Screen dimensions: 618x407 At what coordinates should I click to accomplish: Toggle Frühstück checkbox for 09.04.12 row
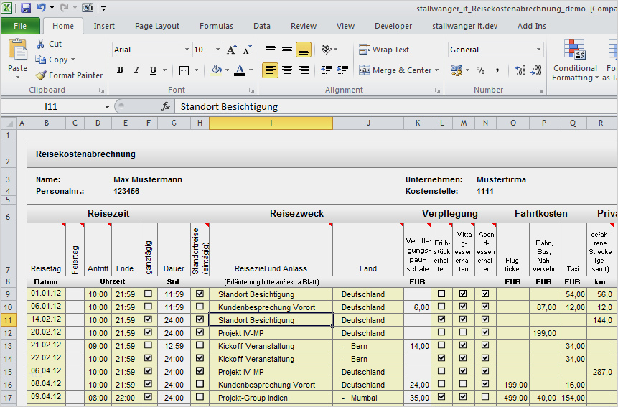coord(441,398)
